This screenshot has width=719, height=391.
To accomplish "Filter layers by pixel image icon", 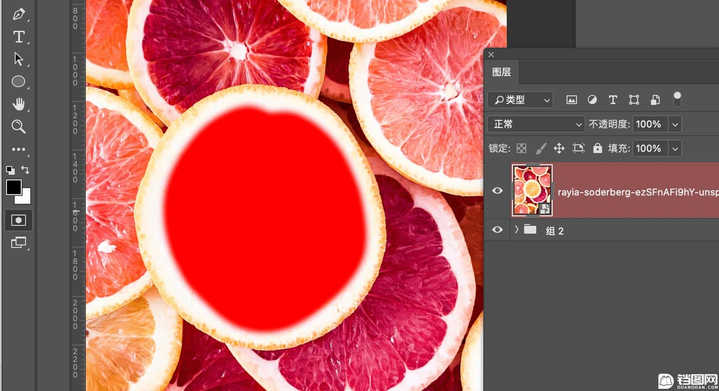I will 572,100.
